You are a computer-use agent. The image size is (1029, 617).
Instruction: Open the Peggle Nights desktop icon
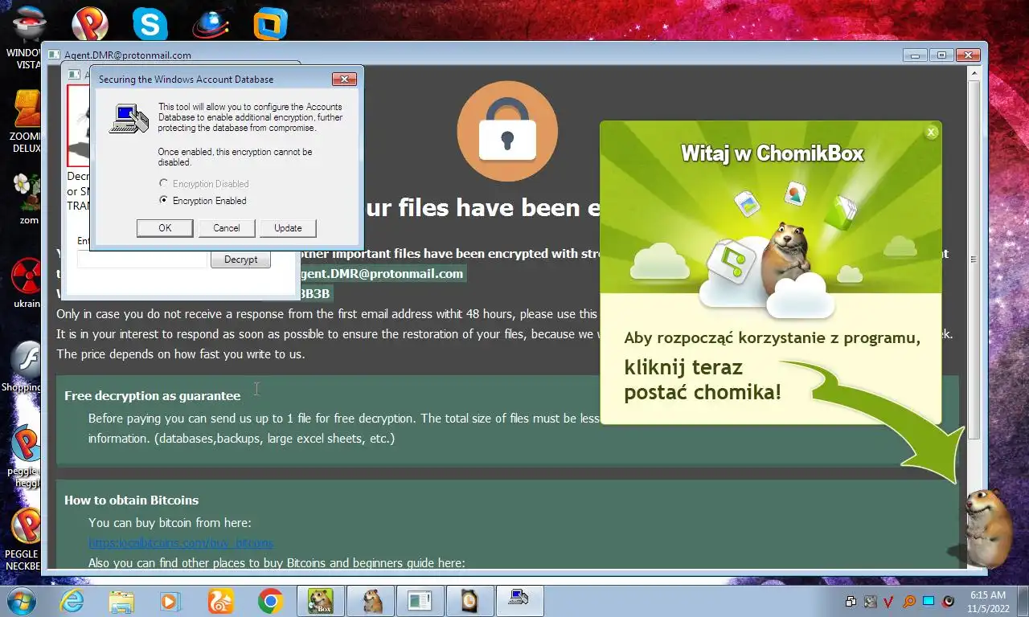point(27,456)
